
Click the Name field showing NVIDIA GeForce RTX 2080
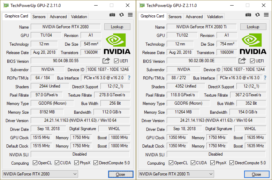pos(66,27)
